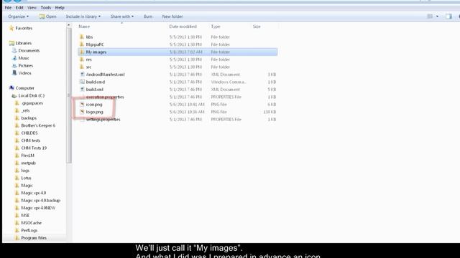Select the icon.png file icon
460x258 pixels.
82,105
